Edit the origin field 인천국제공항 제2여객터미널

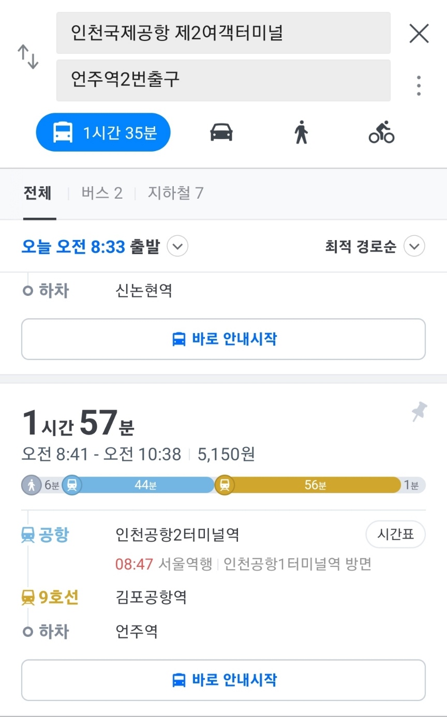(x=223, y=34)
